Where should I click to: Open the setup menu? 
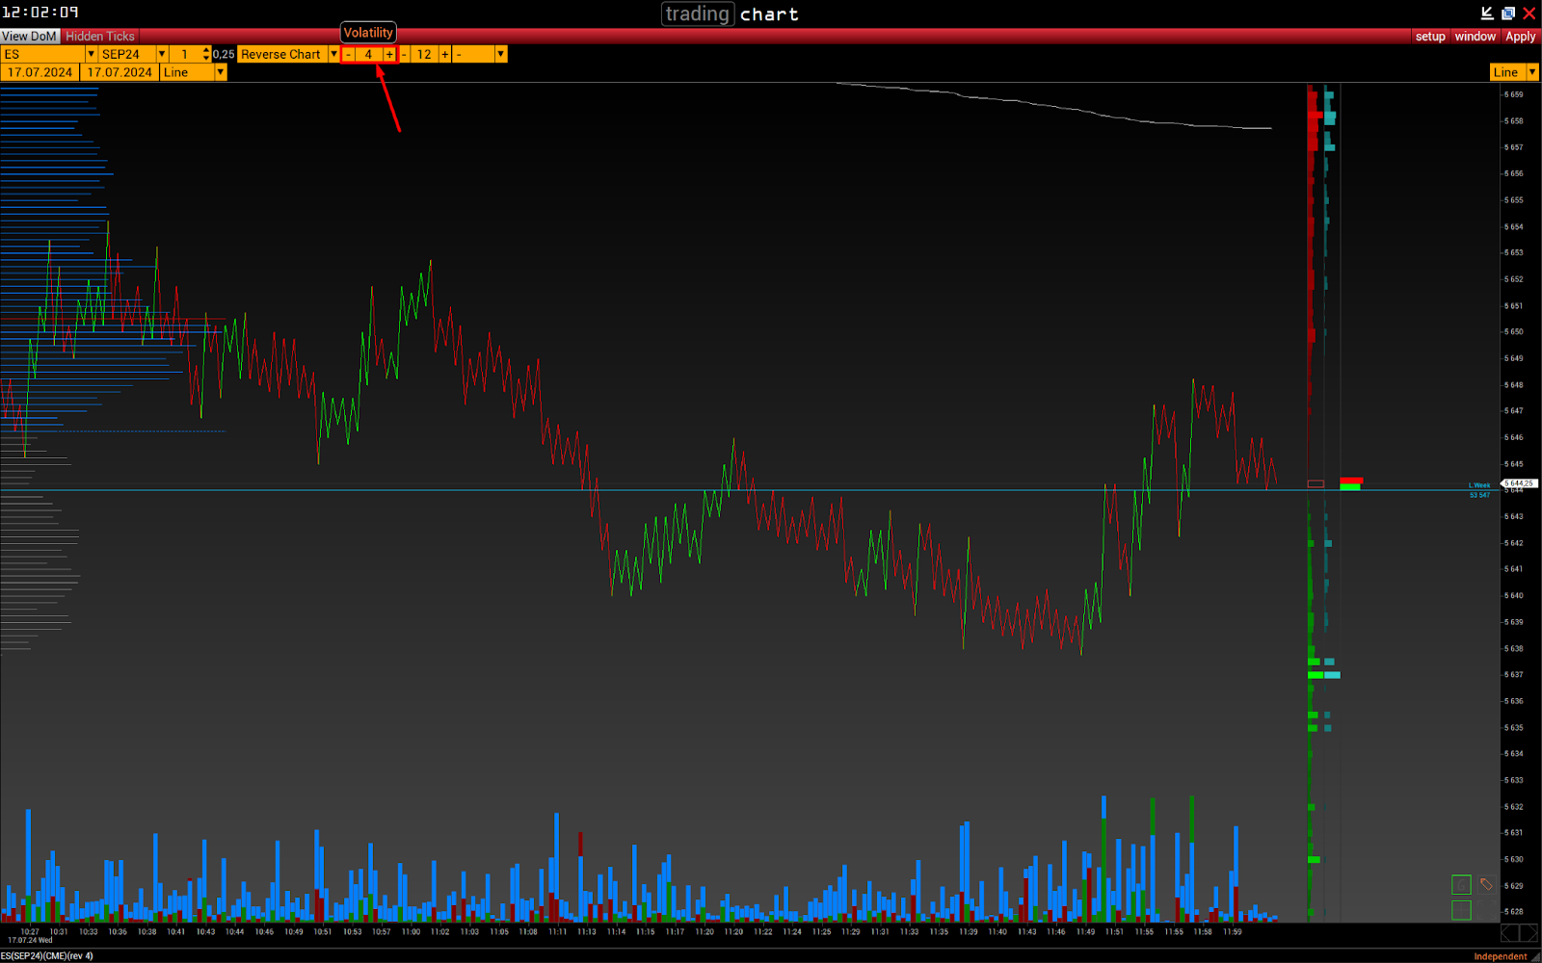pos(1430,37)
